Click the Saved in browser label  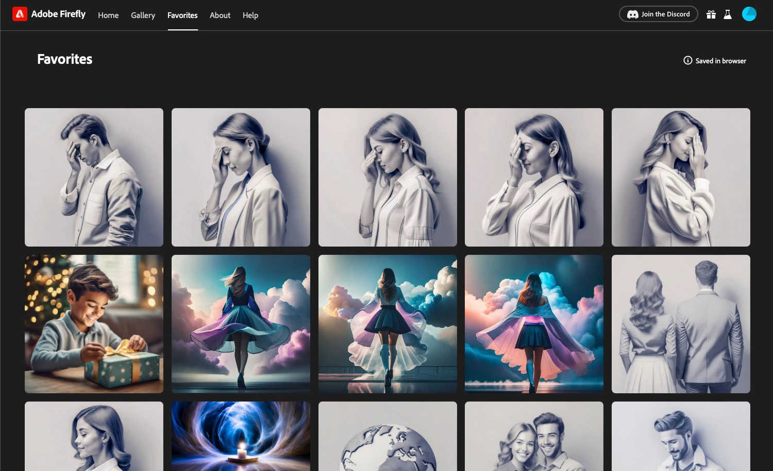[x=720, y=61]
